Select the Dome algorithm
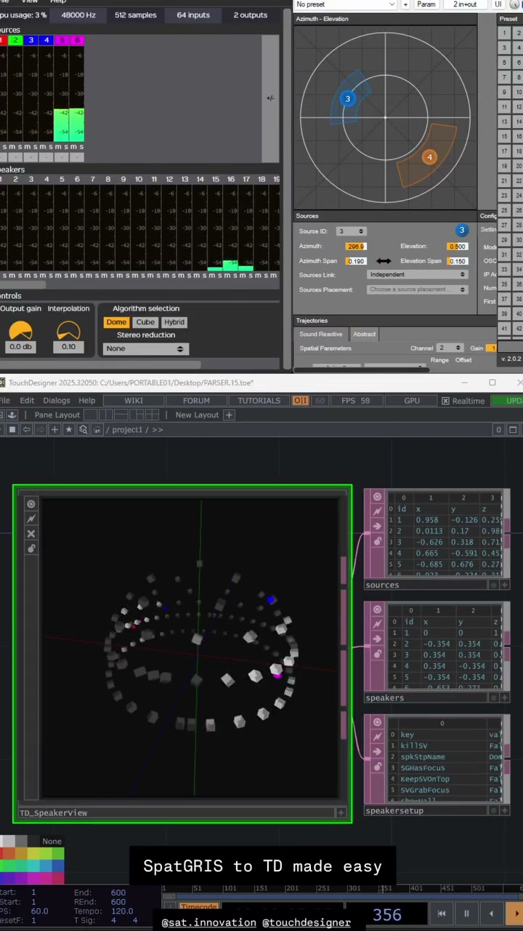Image resolution: width=523 pixels, height=931 pixels. point(116,322)
